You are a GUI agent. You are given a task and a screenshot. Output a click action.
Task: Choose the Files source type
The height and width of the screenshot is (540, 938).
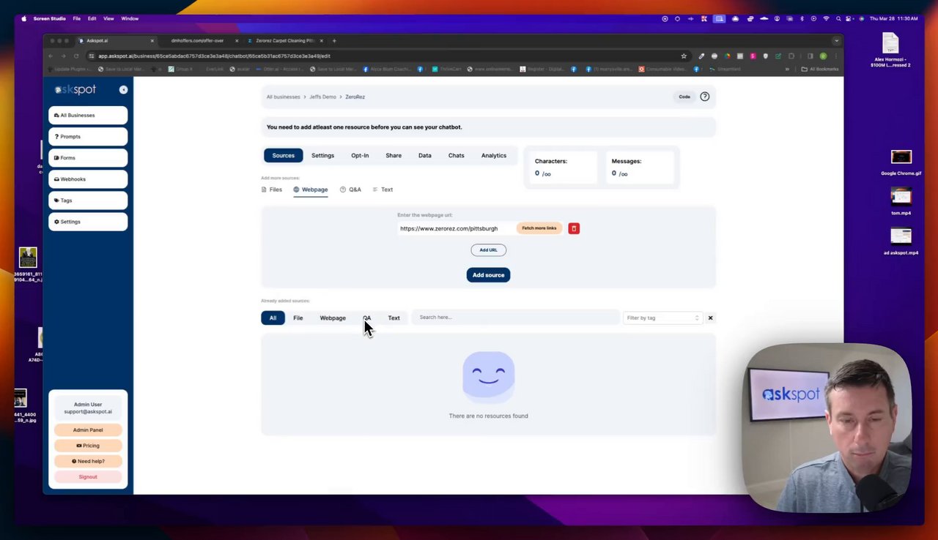(272, 190)
